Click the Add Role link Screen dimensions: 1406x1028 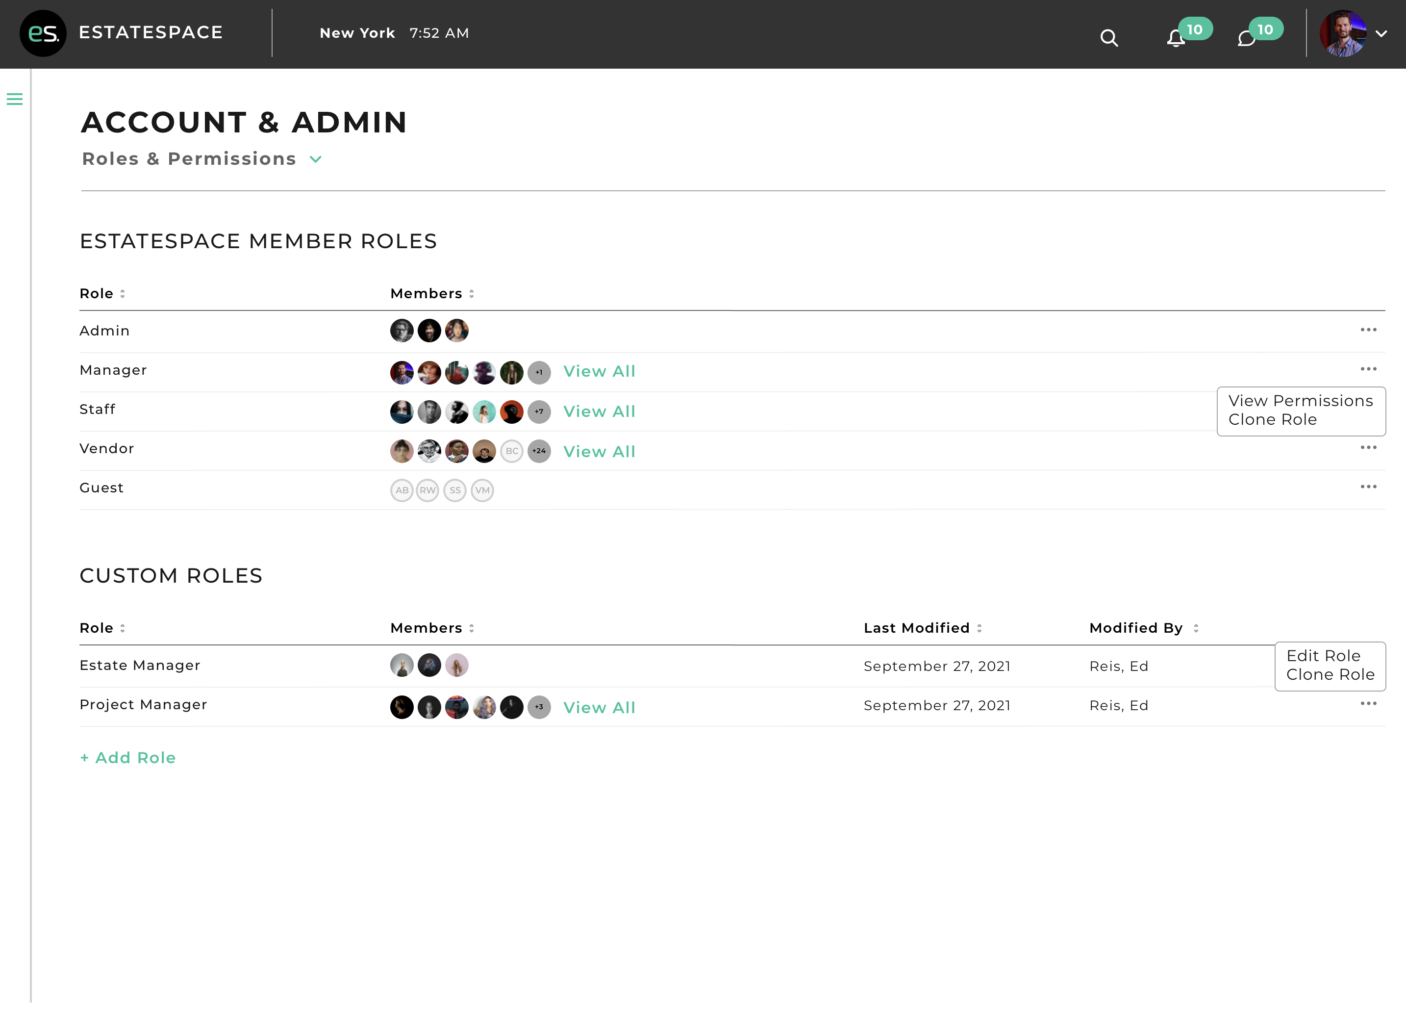127,757
